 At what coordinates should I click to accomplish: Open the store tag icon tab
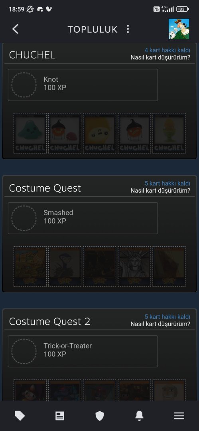20,416
